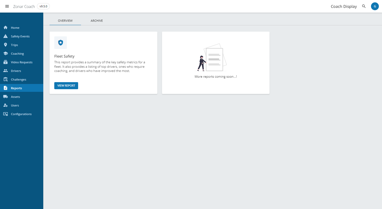
Task: Select Video Requests in sidebar
Action: click(x=21, y=62)
